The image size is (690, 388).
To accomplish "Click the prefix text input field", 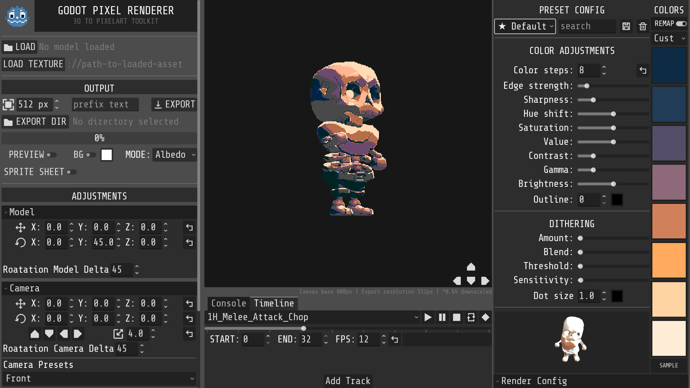I will [x=105, y=105].
